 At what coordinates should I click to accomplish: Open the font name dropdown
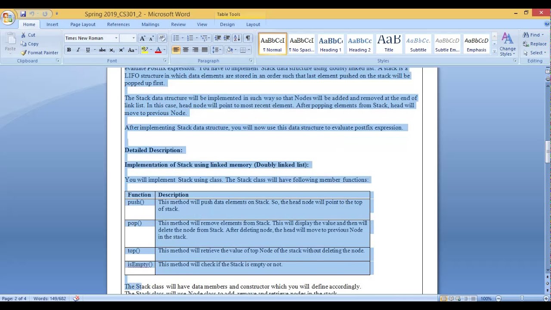[x=116, y=38]
